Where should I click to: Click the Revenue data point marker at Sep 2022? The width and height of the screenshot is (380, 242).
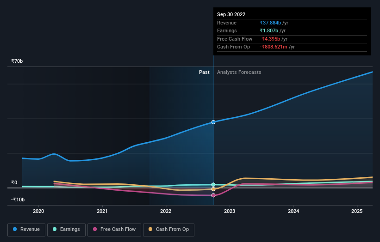click(213, 122)
